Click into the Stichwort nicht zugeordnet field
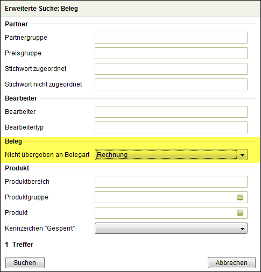This screenshot has width=261, height=272. 171,84
